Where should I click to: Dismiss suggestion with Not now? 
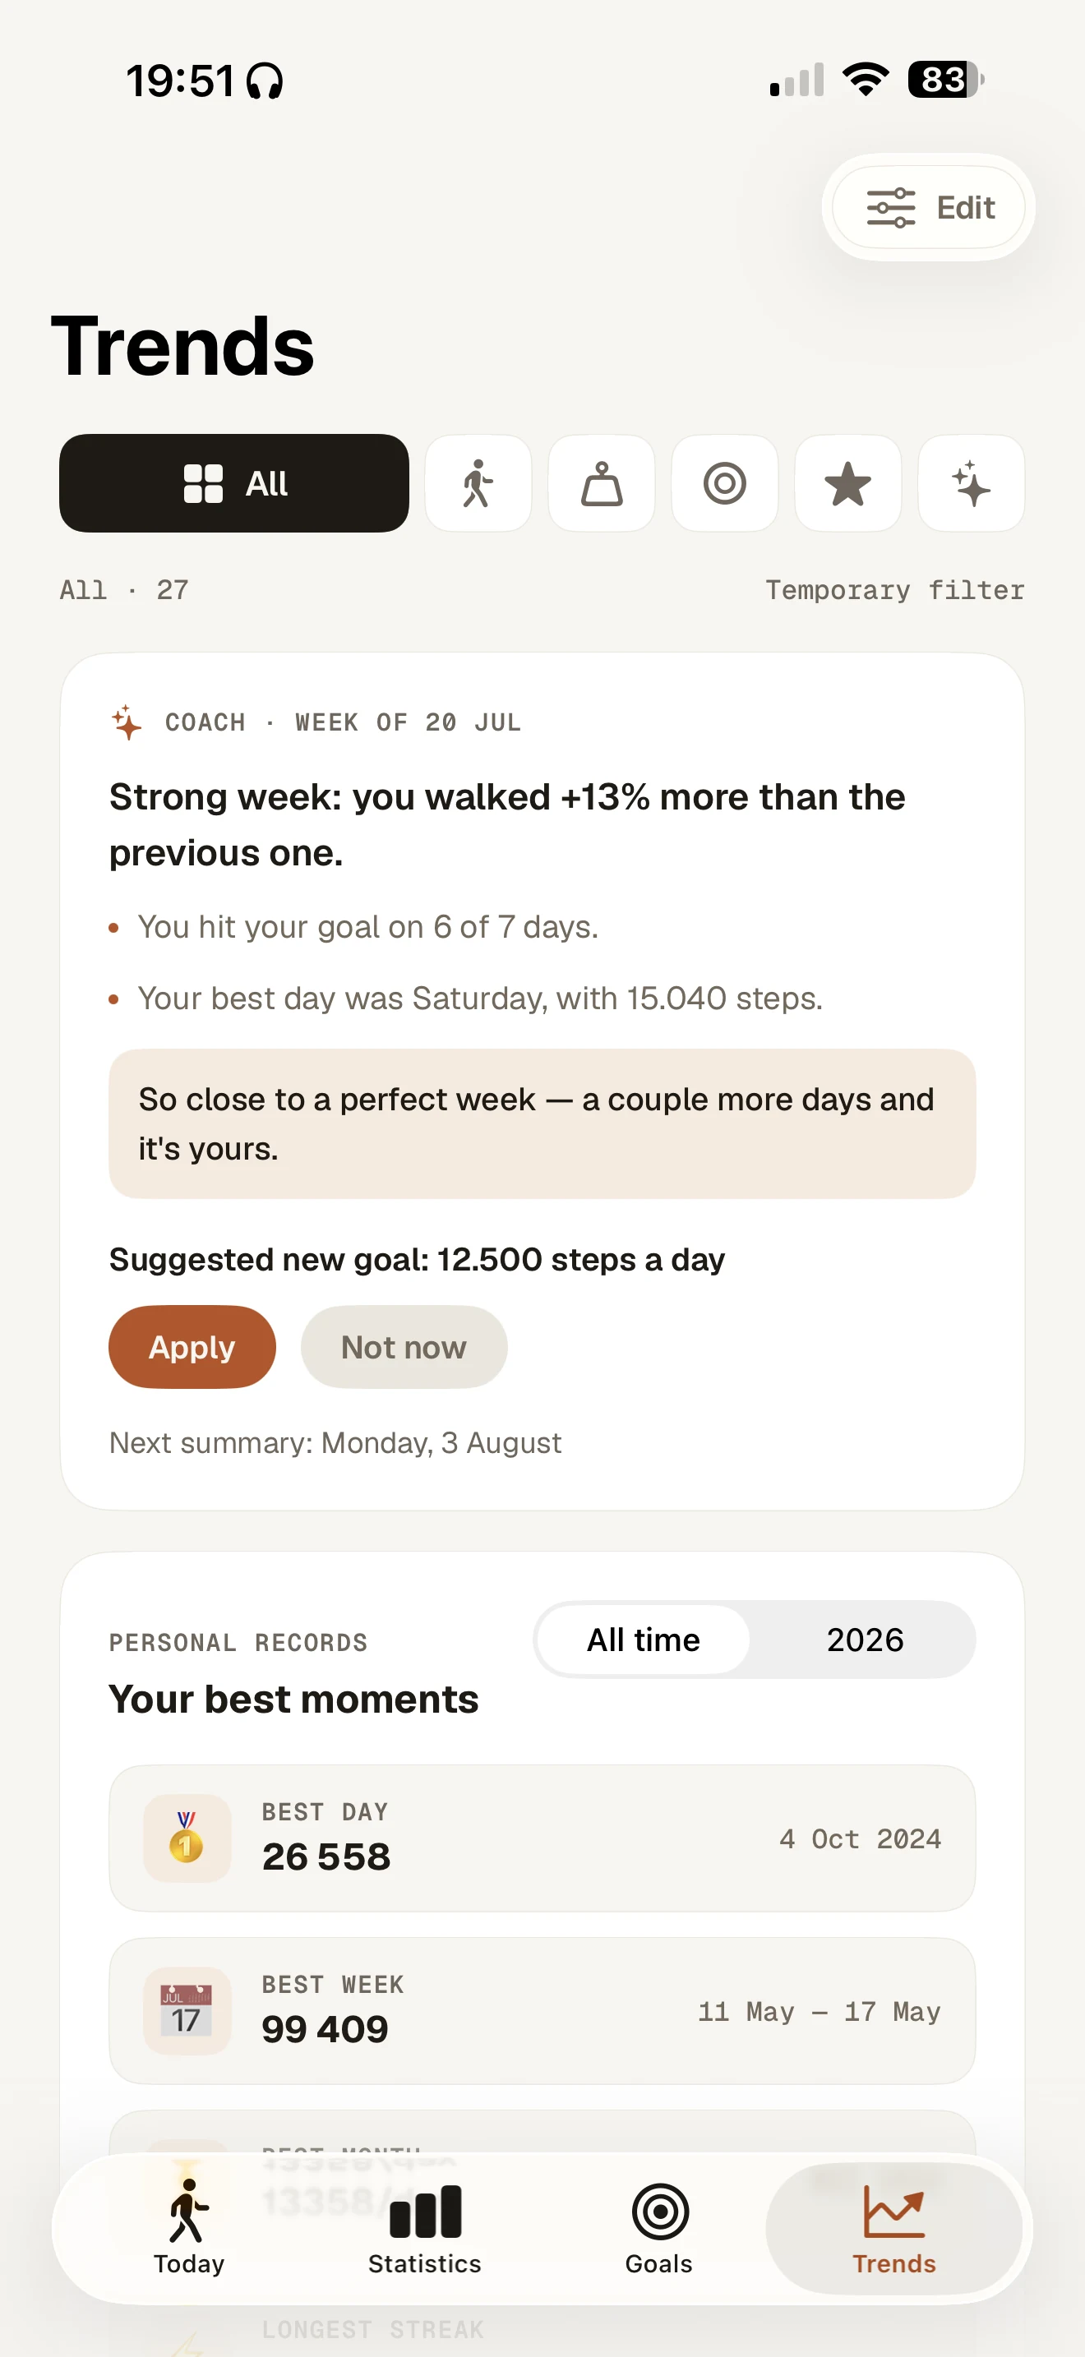click(404, 1347)
